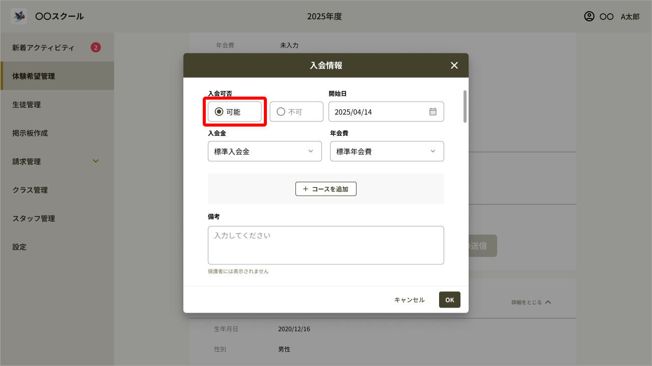
Task: Expand the 請求管理 submenu chevron
Action: coord(95,161)
